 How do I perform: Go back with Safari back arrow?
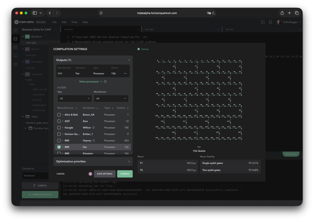coord(50,13)
